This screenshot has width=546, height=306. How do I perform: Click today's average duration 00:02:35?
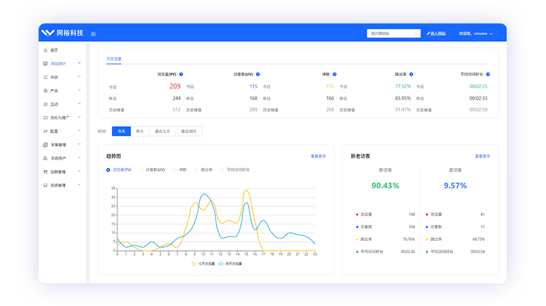[478, 87]
